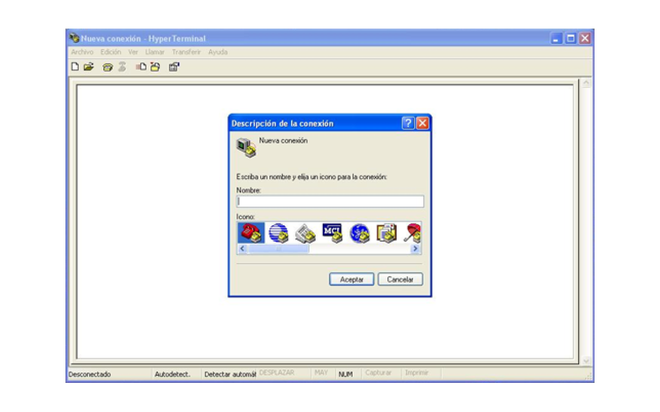Open the Llamar menu
Screen dimensions: 660x412
click(155, 52)
